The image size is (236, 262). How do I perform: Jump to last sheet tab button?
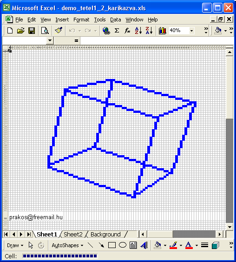tap(29, 234)
